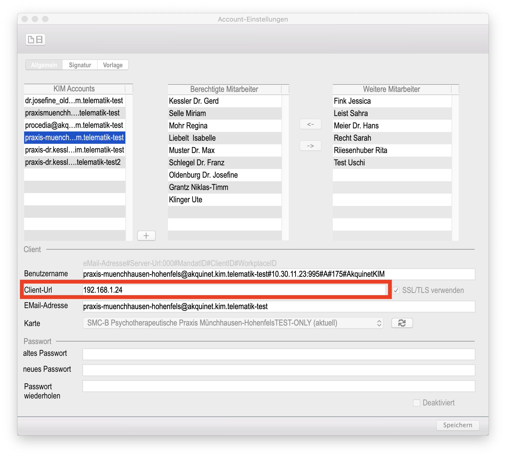Select procedia@akq KIM account
The image size is (506, 457).
tap(74, 125)
